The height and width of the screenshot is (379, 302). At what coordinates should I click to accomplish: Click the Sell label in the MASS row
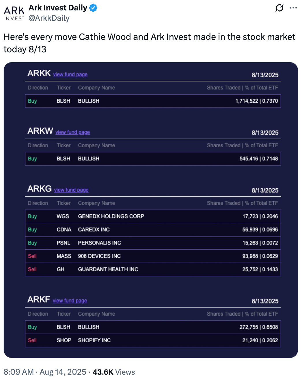[x=32, y=256]
